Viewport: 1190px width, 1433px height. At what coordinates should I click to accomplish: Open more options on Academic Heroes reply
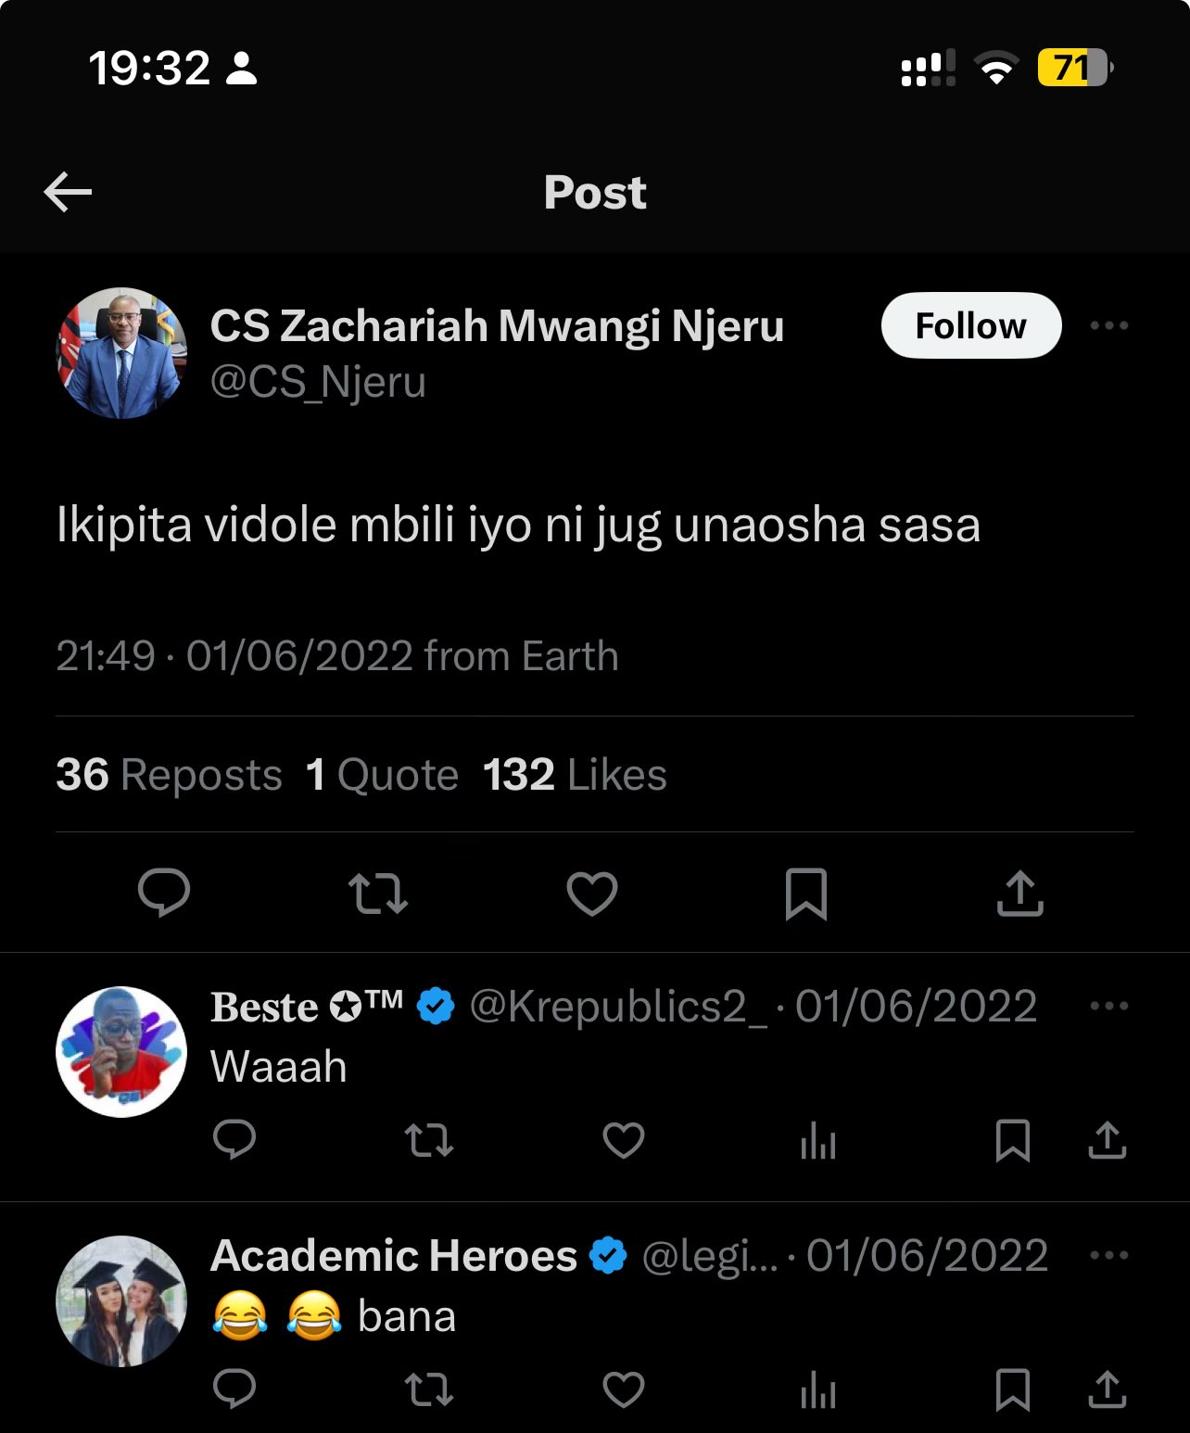(x=1108, y=1255)
